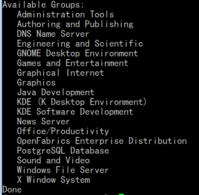Select 'Windows File Server' text
199x195 pixels.
tap(63, 170)
